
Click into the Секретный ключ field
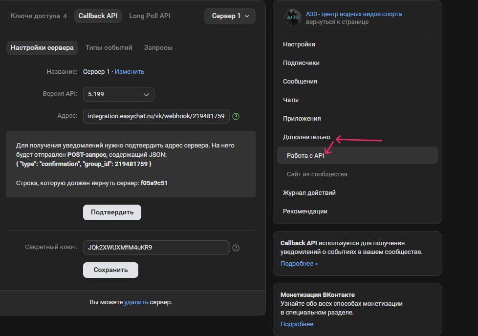156,248
